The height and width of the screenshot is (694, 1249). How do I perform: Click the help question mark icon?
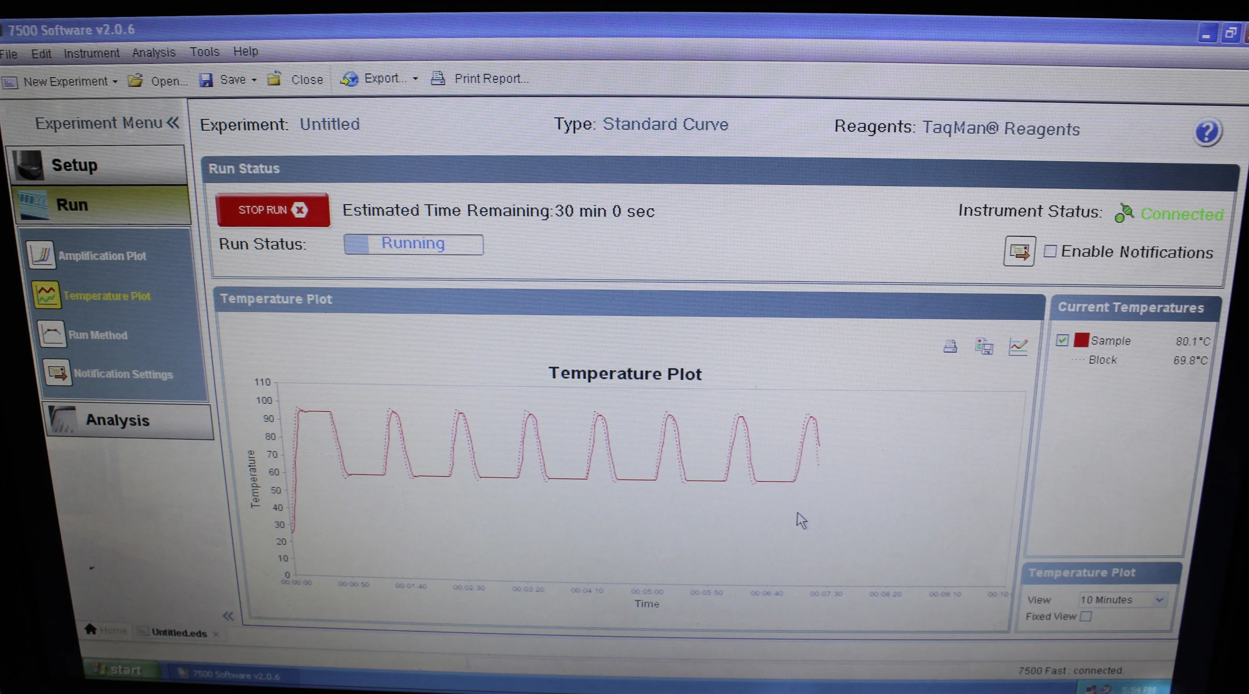[x=1207, y=132]
